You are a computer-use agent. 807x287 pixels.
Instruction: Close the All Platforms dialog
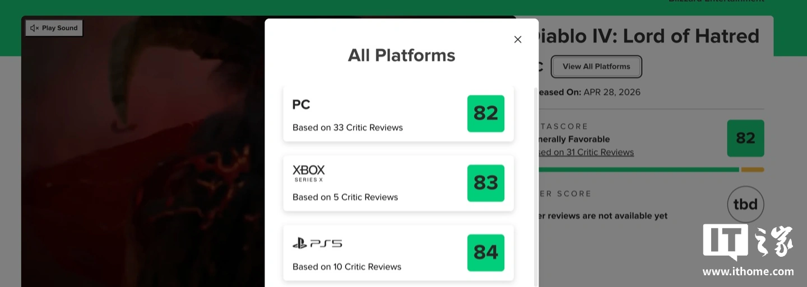point(518,39)
